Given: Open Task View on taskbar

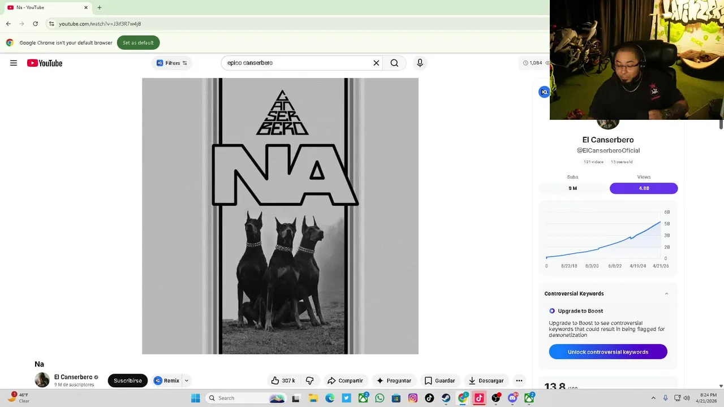Looking at the screenshot, I should [295, 398].
